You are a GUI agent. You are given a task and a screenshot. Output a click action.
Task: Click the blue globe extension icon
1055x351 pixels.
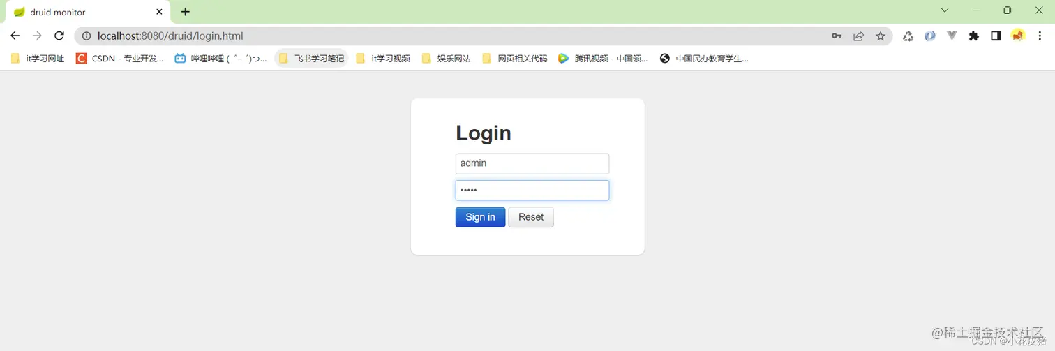pos(930,36)
